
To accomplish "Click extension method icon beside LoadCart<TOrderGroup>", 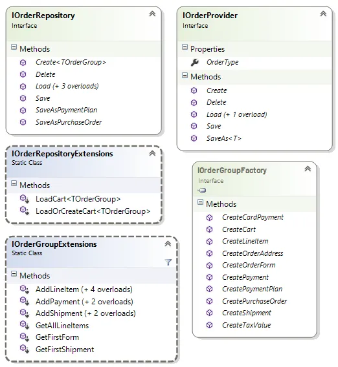I will click(x=25, y=199).
